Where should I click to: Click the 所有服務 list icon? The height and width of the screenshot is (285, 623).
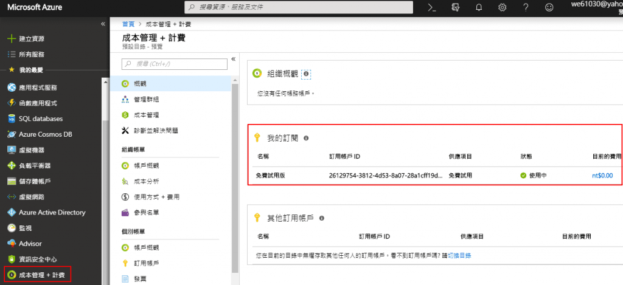coord(12,54)
